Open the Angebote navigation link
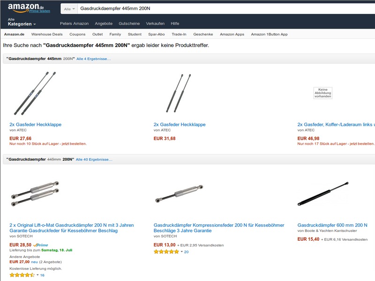This screenshot has width=375, height=281. click(x=104, y=23)
